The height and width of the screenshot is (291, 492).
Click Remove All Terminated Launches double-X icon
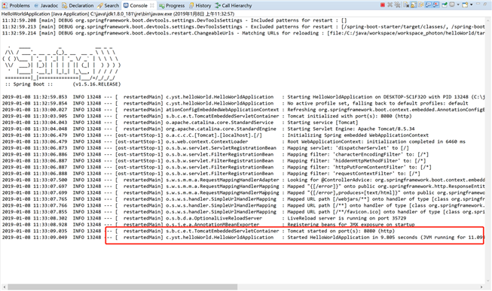[397, 5]
